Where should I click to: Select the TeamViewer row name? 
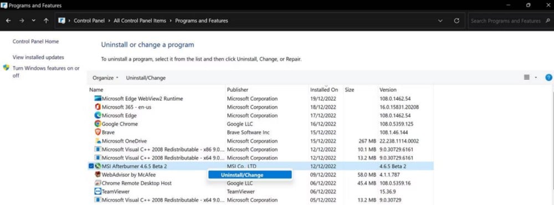[x=116, y=192]
